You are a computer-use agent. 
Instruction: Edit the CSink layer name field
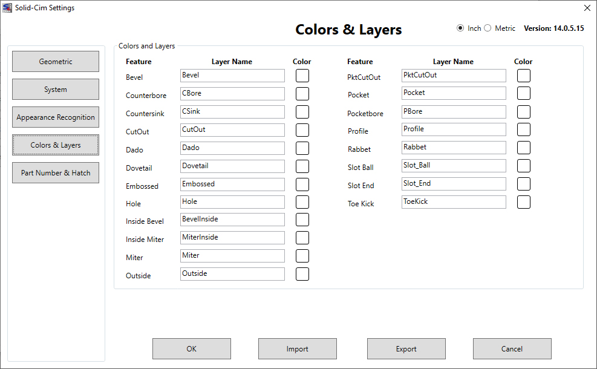click(x=232, y=112)
